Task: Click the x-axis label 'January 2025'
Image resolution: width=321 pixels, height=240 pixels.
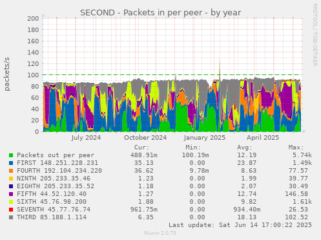Action: (205, 138)
